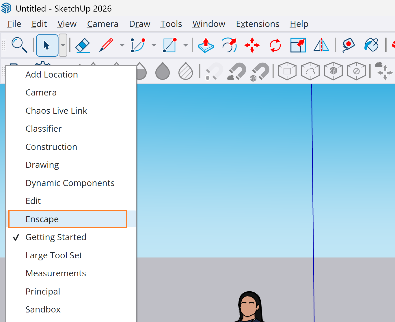395x322 pixels.
Task: Choose the Paint Bucket tool
Action: click(371, 45)
